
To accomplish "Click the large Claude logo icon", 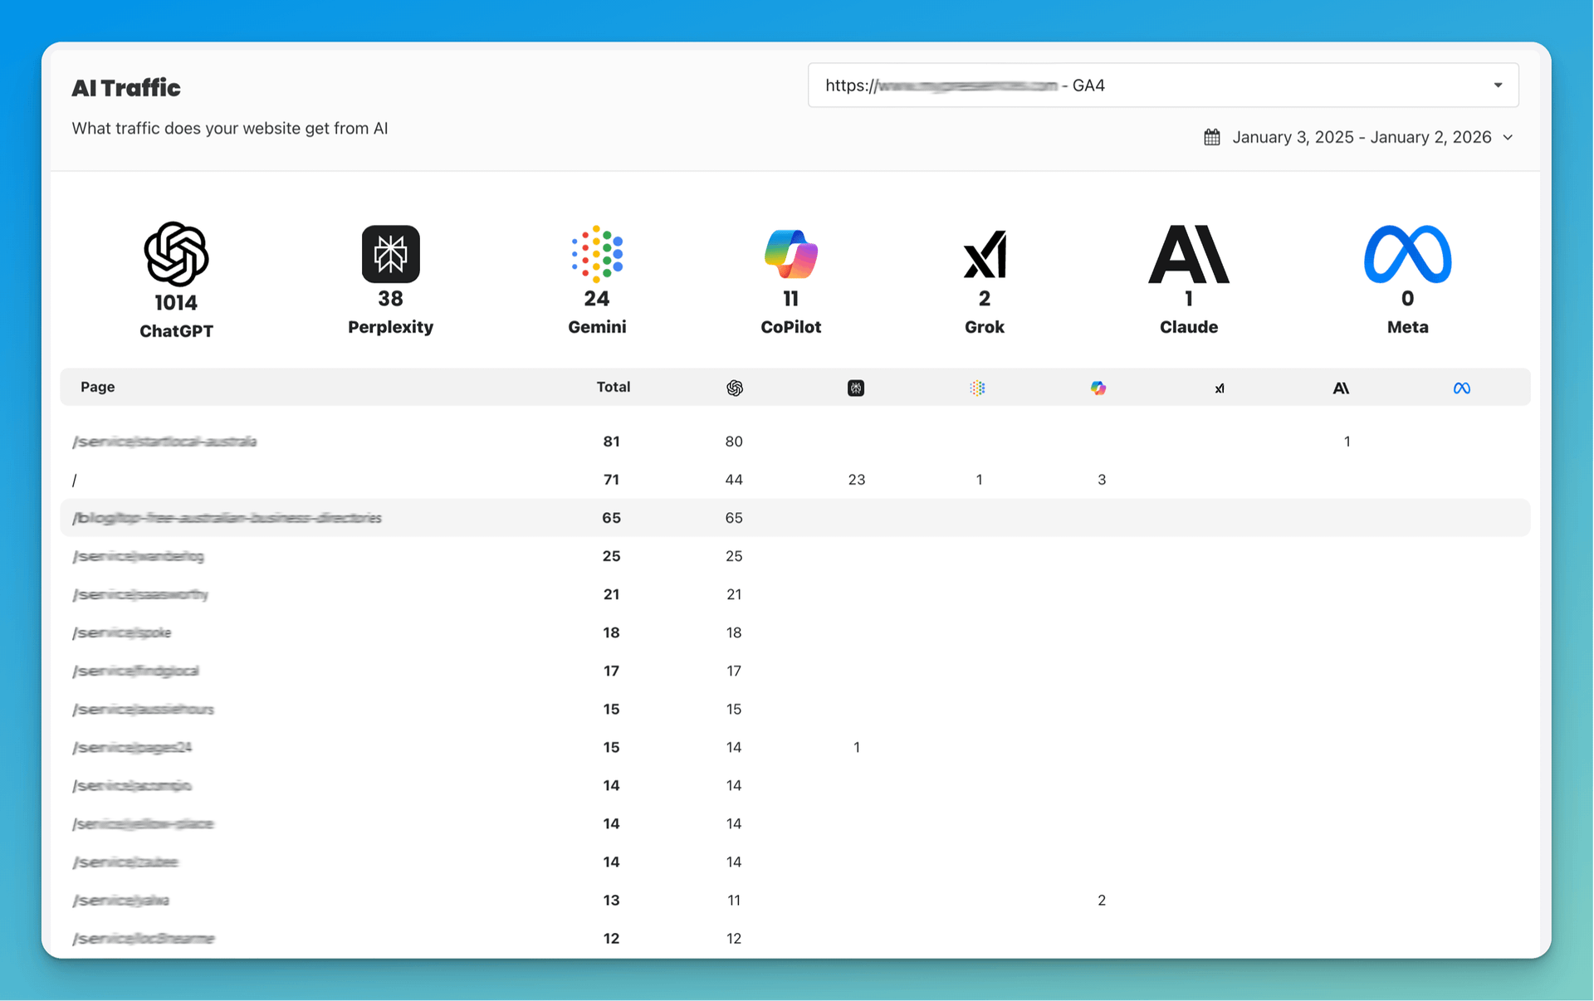I will (x=1188, y=254).
